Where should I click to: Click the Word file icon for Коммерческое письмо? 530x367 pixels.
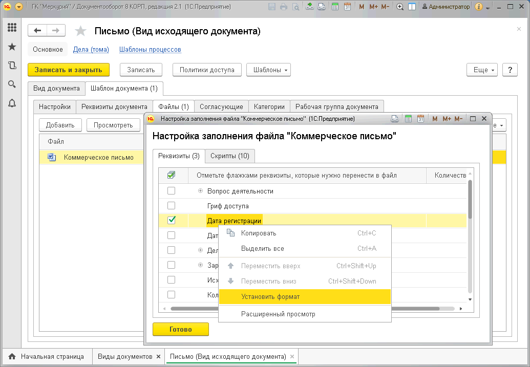52,157
